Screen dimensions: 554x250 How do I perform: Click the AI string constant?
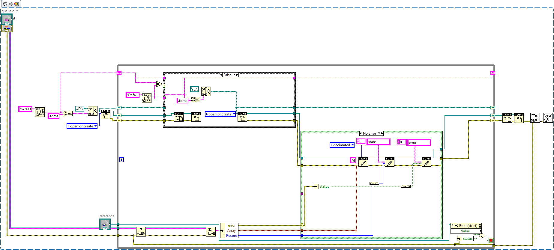tap(353, 160)
